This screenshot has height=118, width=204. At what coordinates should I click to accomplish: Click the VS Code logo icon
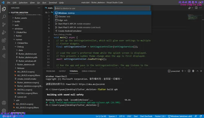3,2
